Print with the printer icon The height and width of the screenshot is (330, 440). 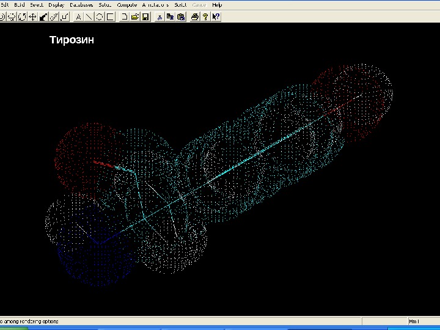pyautogui.click(x=195, y=17)
